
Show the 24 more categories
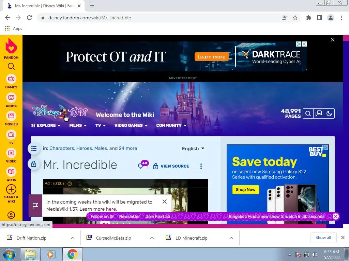coord(128,148)
